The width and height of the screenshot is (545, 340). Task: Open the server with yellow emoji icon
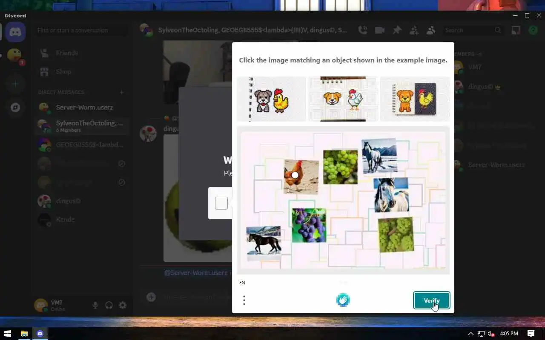(15, 55)
